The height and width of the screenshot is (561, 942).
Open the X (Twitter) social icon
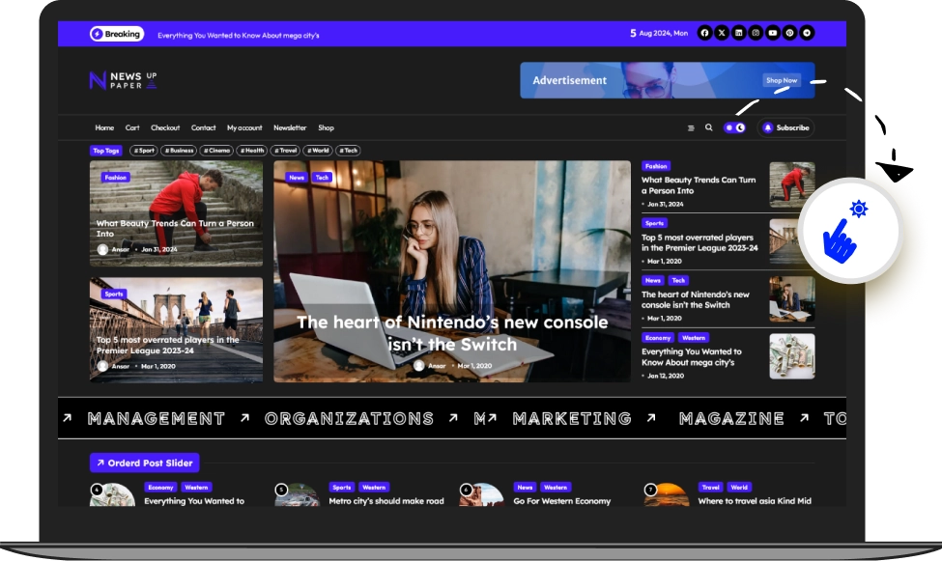click(722, 33)
